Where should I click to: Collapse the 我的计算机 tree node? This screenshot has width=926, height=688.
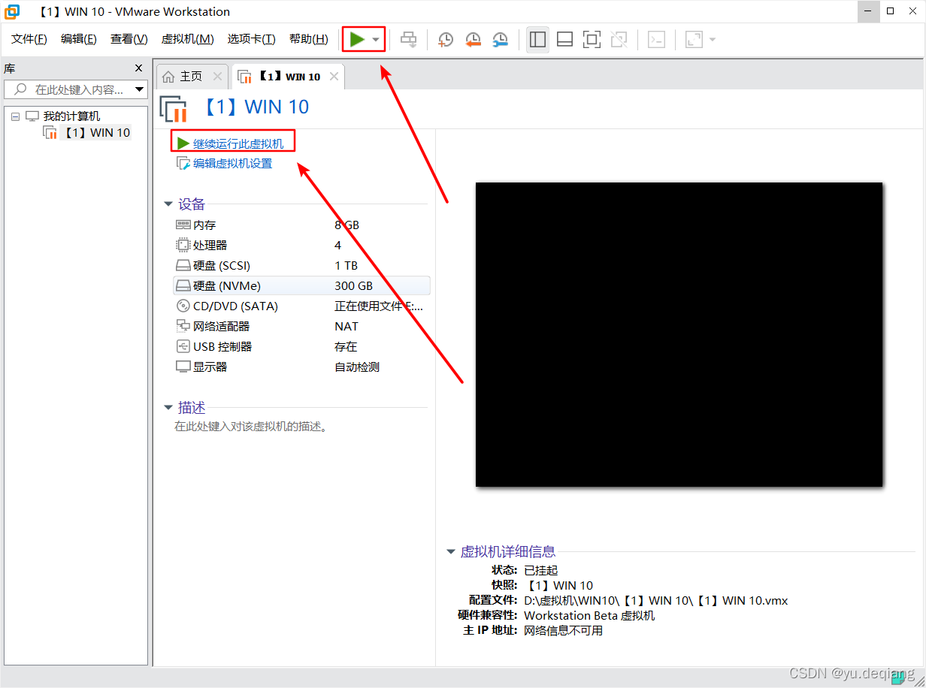click(x=15, y=116)
